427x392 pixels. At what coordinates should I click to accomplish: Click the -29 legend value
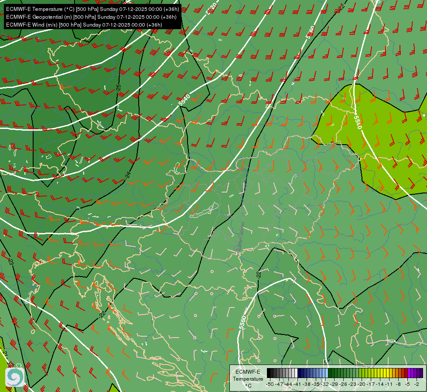tap(334, 385)
